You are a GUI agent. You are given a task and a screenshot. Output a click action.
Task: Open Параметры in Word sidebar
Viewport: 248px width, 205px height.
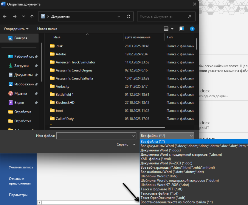(x=18, y=195)
